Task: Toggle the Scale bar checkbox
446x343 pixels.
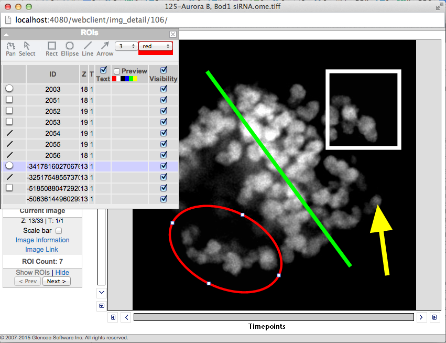Action: pyautogui.click(x=59, y=231)
